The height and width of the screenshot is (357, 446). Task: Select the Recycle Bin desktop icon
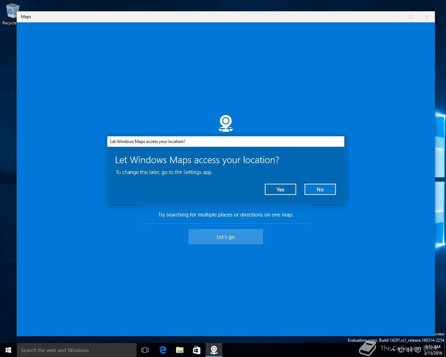tap(10, 14)
